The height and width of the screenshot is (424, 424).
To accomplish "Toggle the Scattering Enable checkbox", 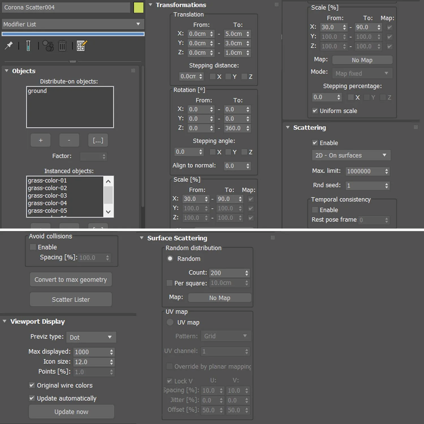I will [x=315, y=142].
